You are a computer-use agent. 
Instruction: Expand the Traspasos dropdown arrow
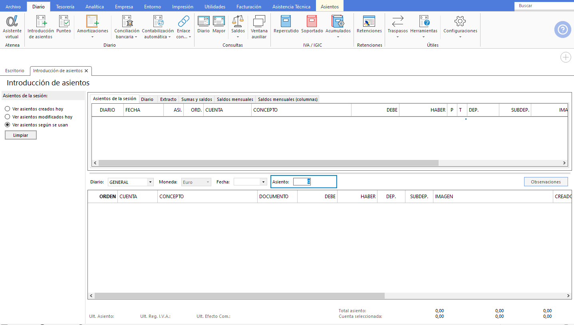click(x=398, y=37)
